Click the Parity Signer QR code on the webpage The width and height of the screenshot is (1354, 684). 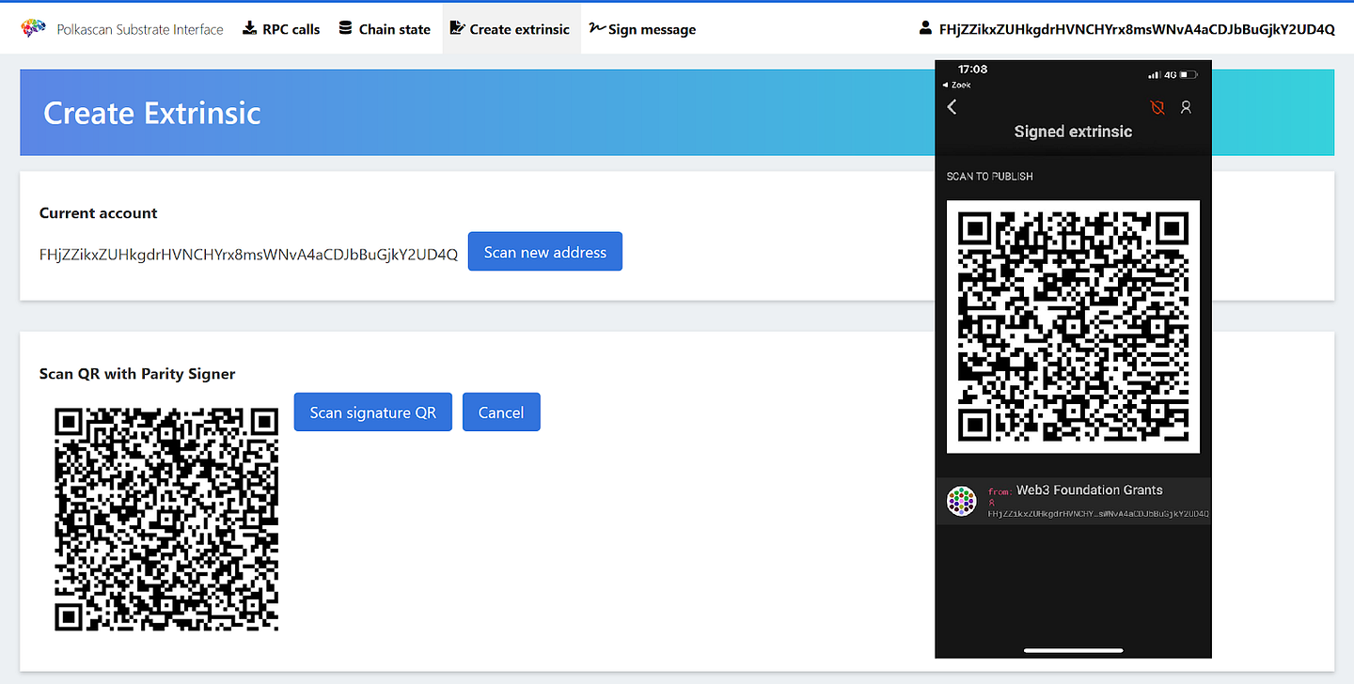(x=166, y=520)
